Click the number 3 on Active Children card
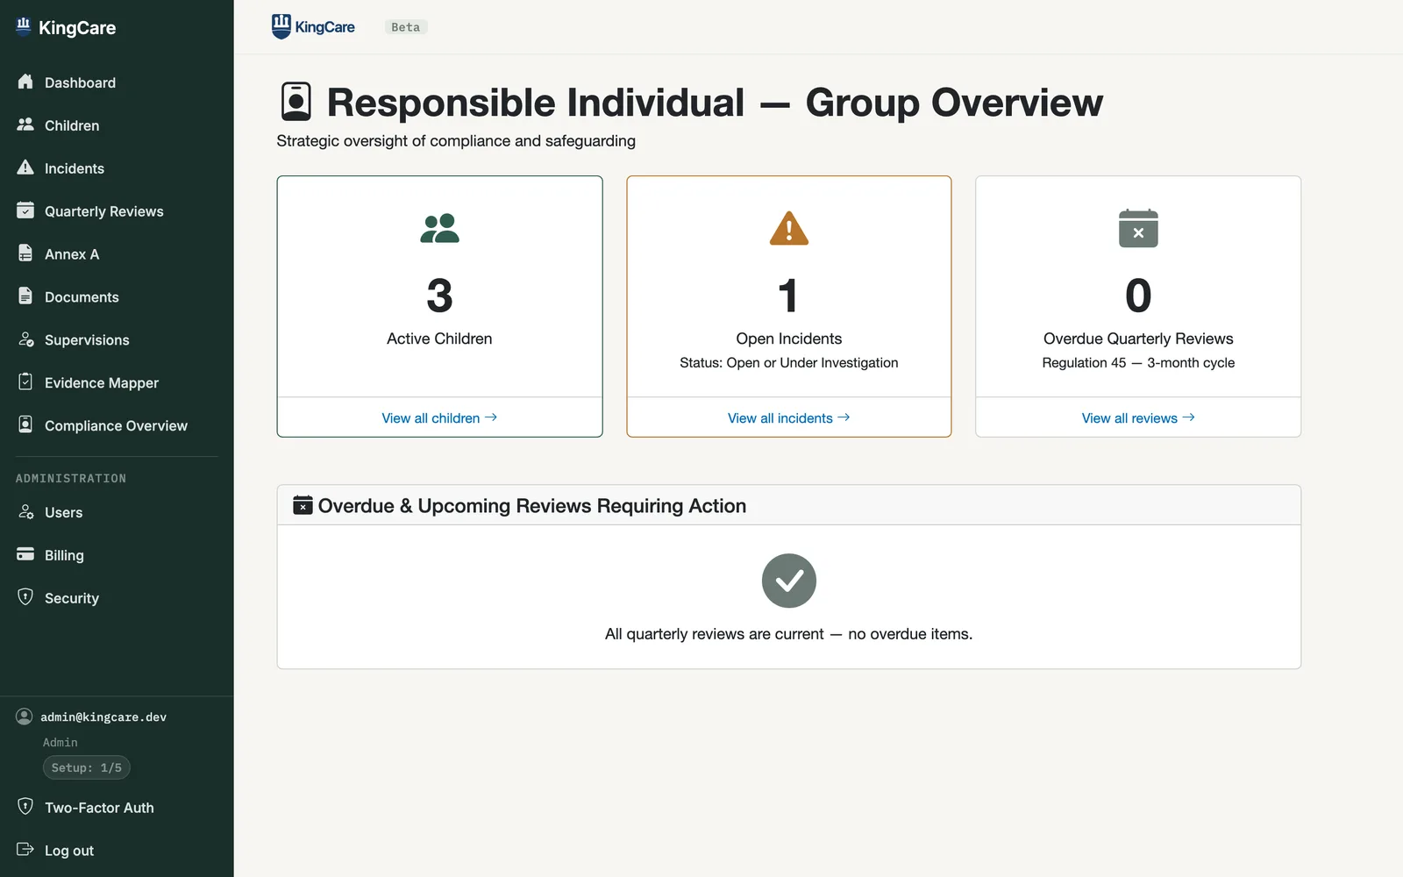This screenshot has height=877, width=1403. (x=439, y=296)
